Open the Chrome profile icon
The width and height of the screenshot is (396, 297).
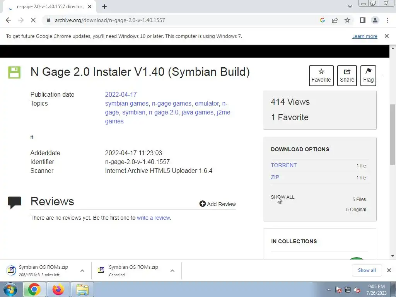(x=375, y=20)
